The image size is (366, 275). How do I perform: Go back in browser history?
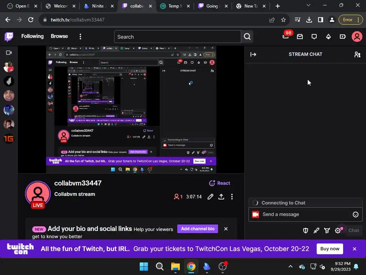8,20
